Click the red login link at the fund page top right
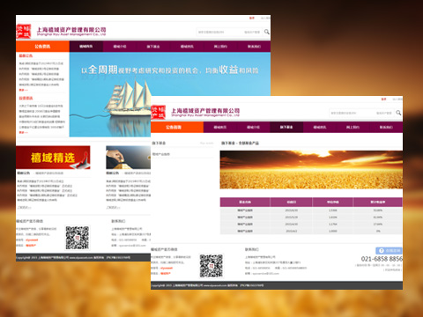 click(x=383, y=100)
